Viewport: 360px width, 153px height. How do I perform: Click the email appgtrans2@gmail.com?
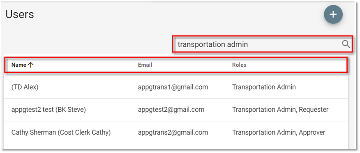(173, 133)
